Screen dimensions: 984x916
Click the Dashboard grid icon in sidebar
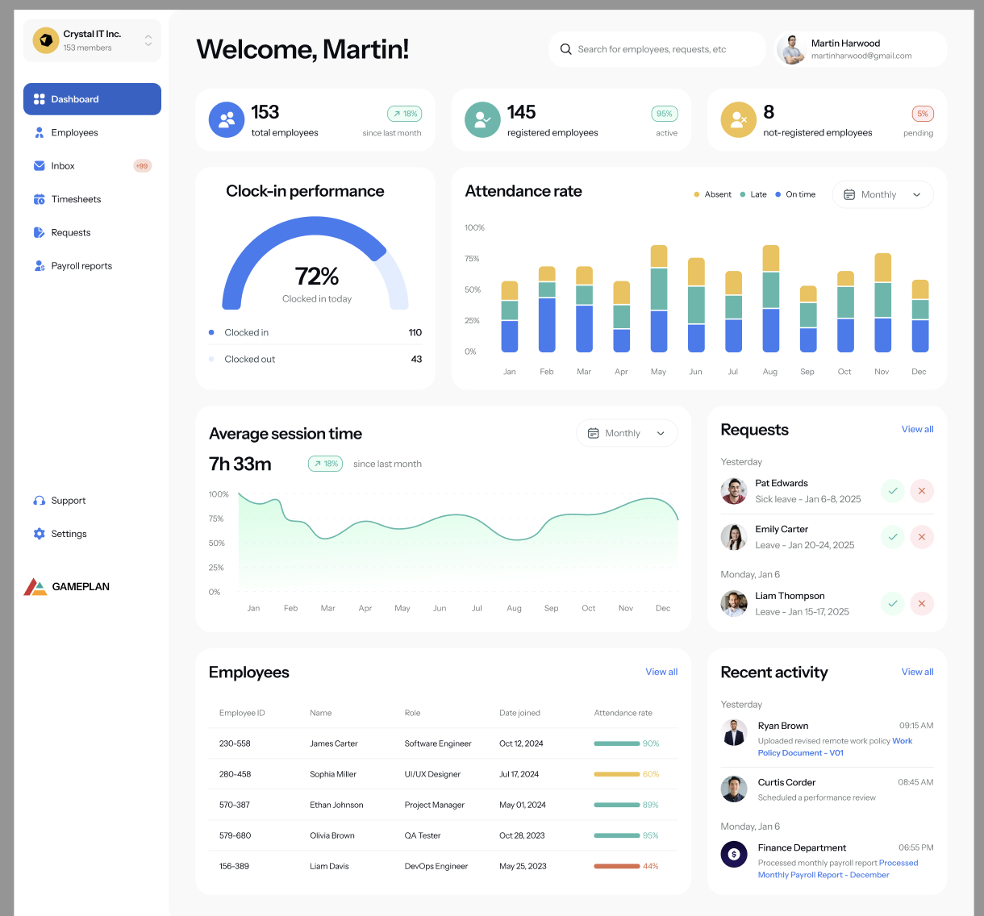tap(39, 99)
